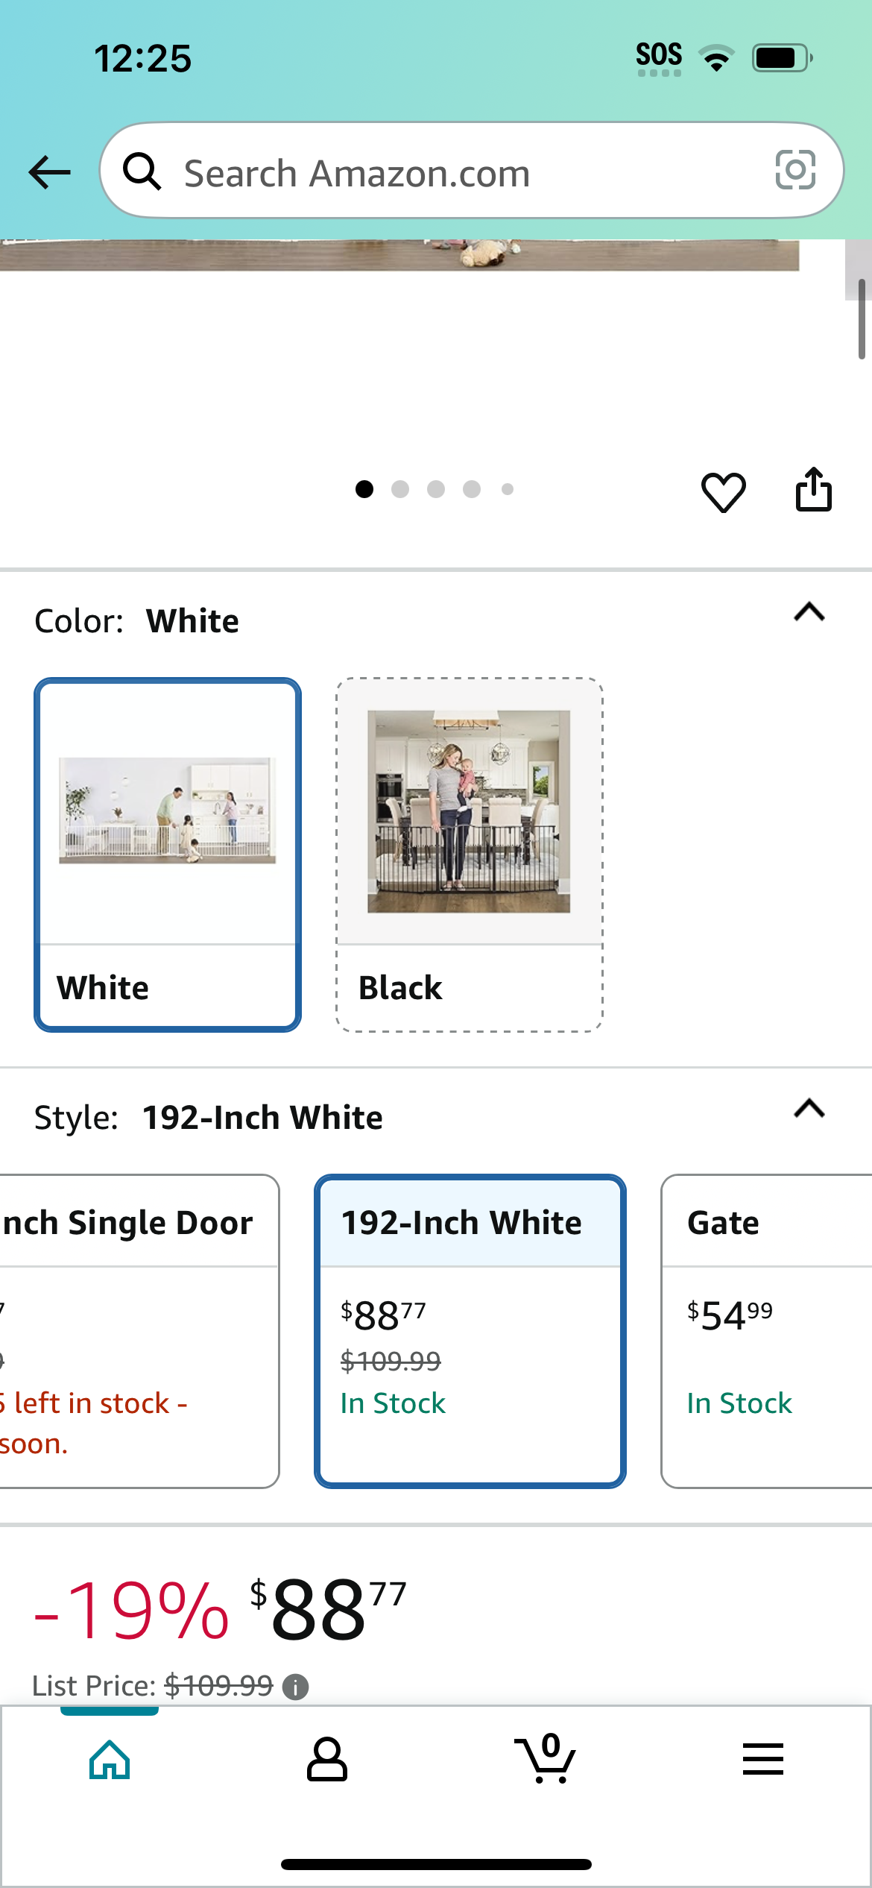The height and width of the screenshot is (1888, 872).
Task: Go to Home tab icon
Action: (110, 1759)
